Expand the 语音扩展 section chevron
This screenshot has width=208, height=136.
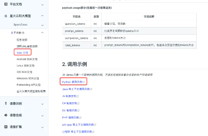(42, 127)
